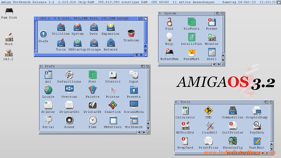Open the Serial preferences icon
This screenshot has width=281, height=158.
click(48, 120)
